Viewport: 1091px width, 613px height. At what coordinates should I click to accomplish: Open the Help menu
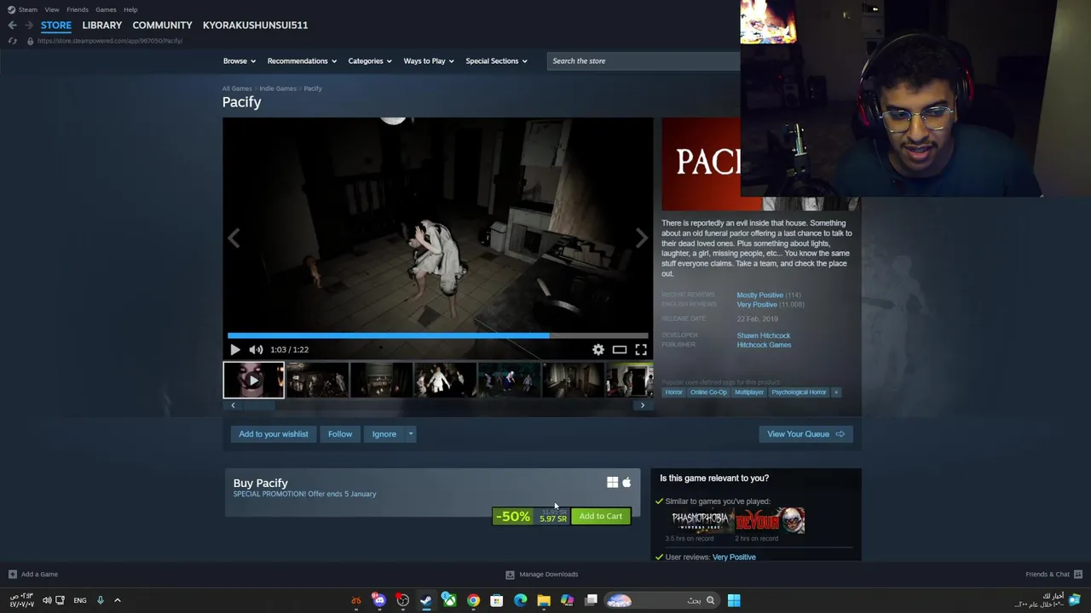click(130, 9)
